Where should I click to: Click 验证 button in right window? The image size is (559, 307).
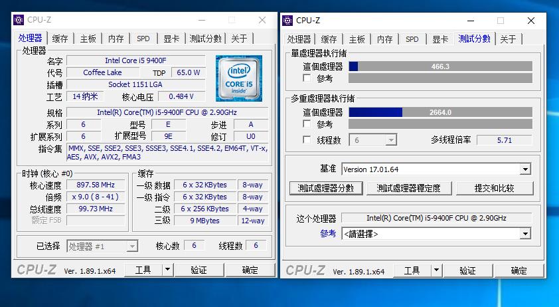tap(468, 270)
